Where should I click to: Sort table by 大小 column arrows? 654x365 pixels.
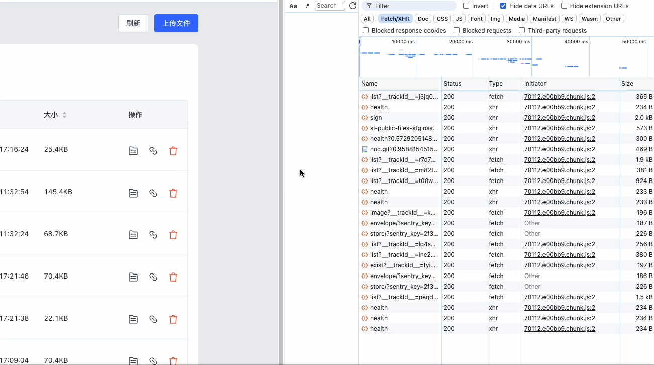pos(64,115)
